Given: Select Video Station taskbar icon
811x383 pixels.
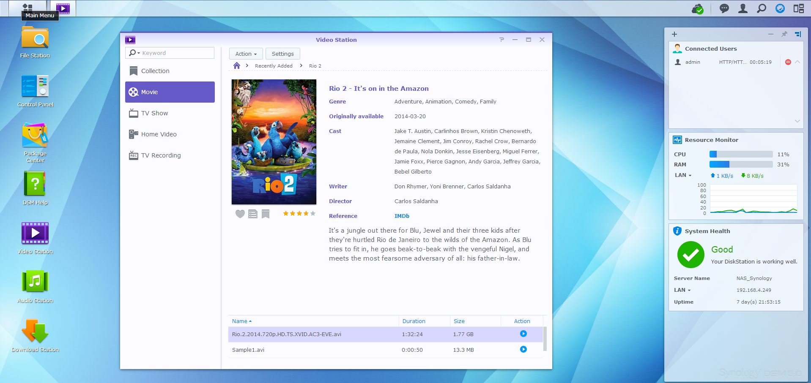Looking at the screenshot, I should (x=63, y=8).
